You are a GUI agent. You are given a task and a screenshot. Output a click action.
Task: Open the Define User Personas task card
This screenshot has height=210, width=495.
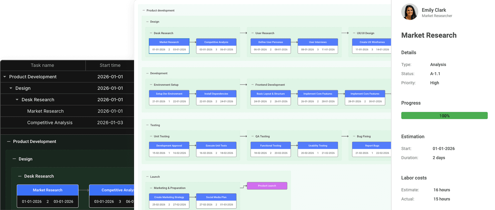[x=271, y=46]
